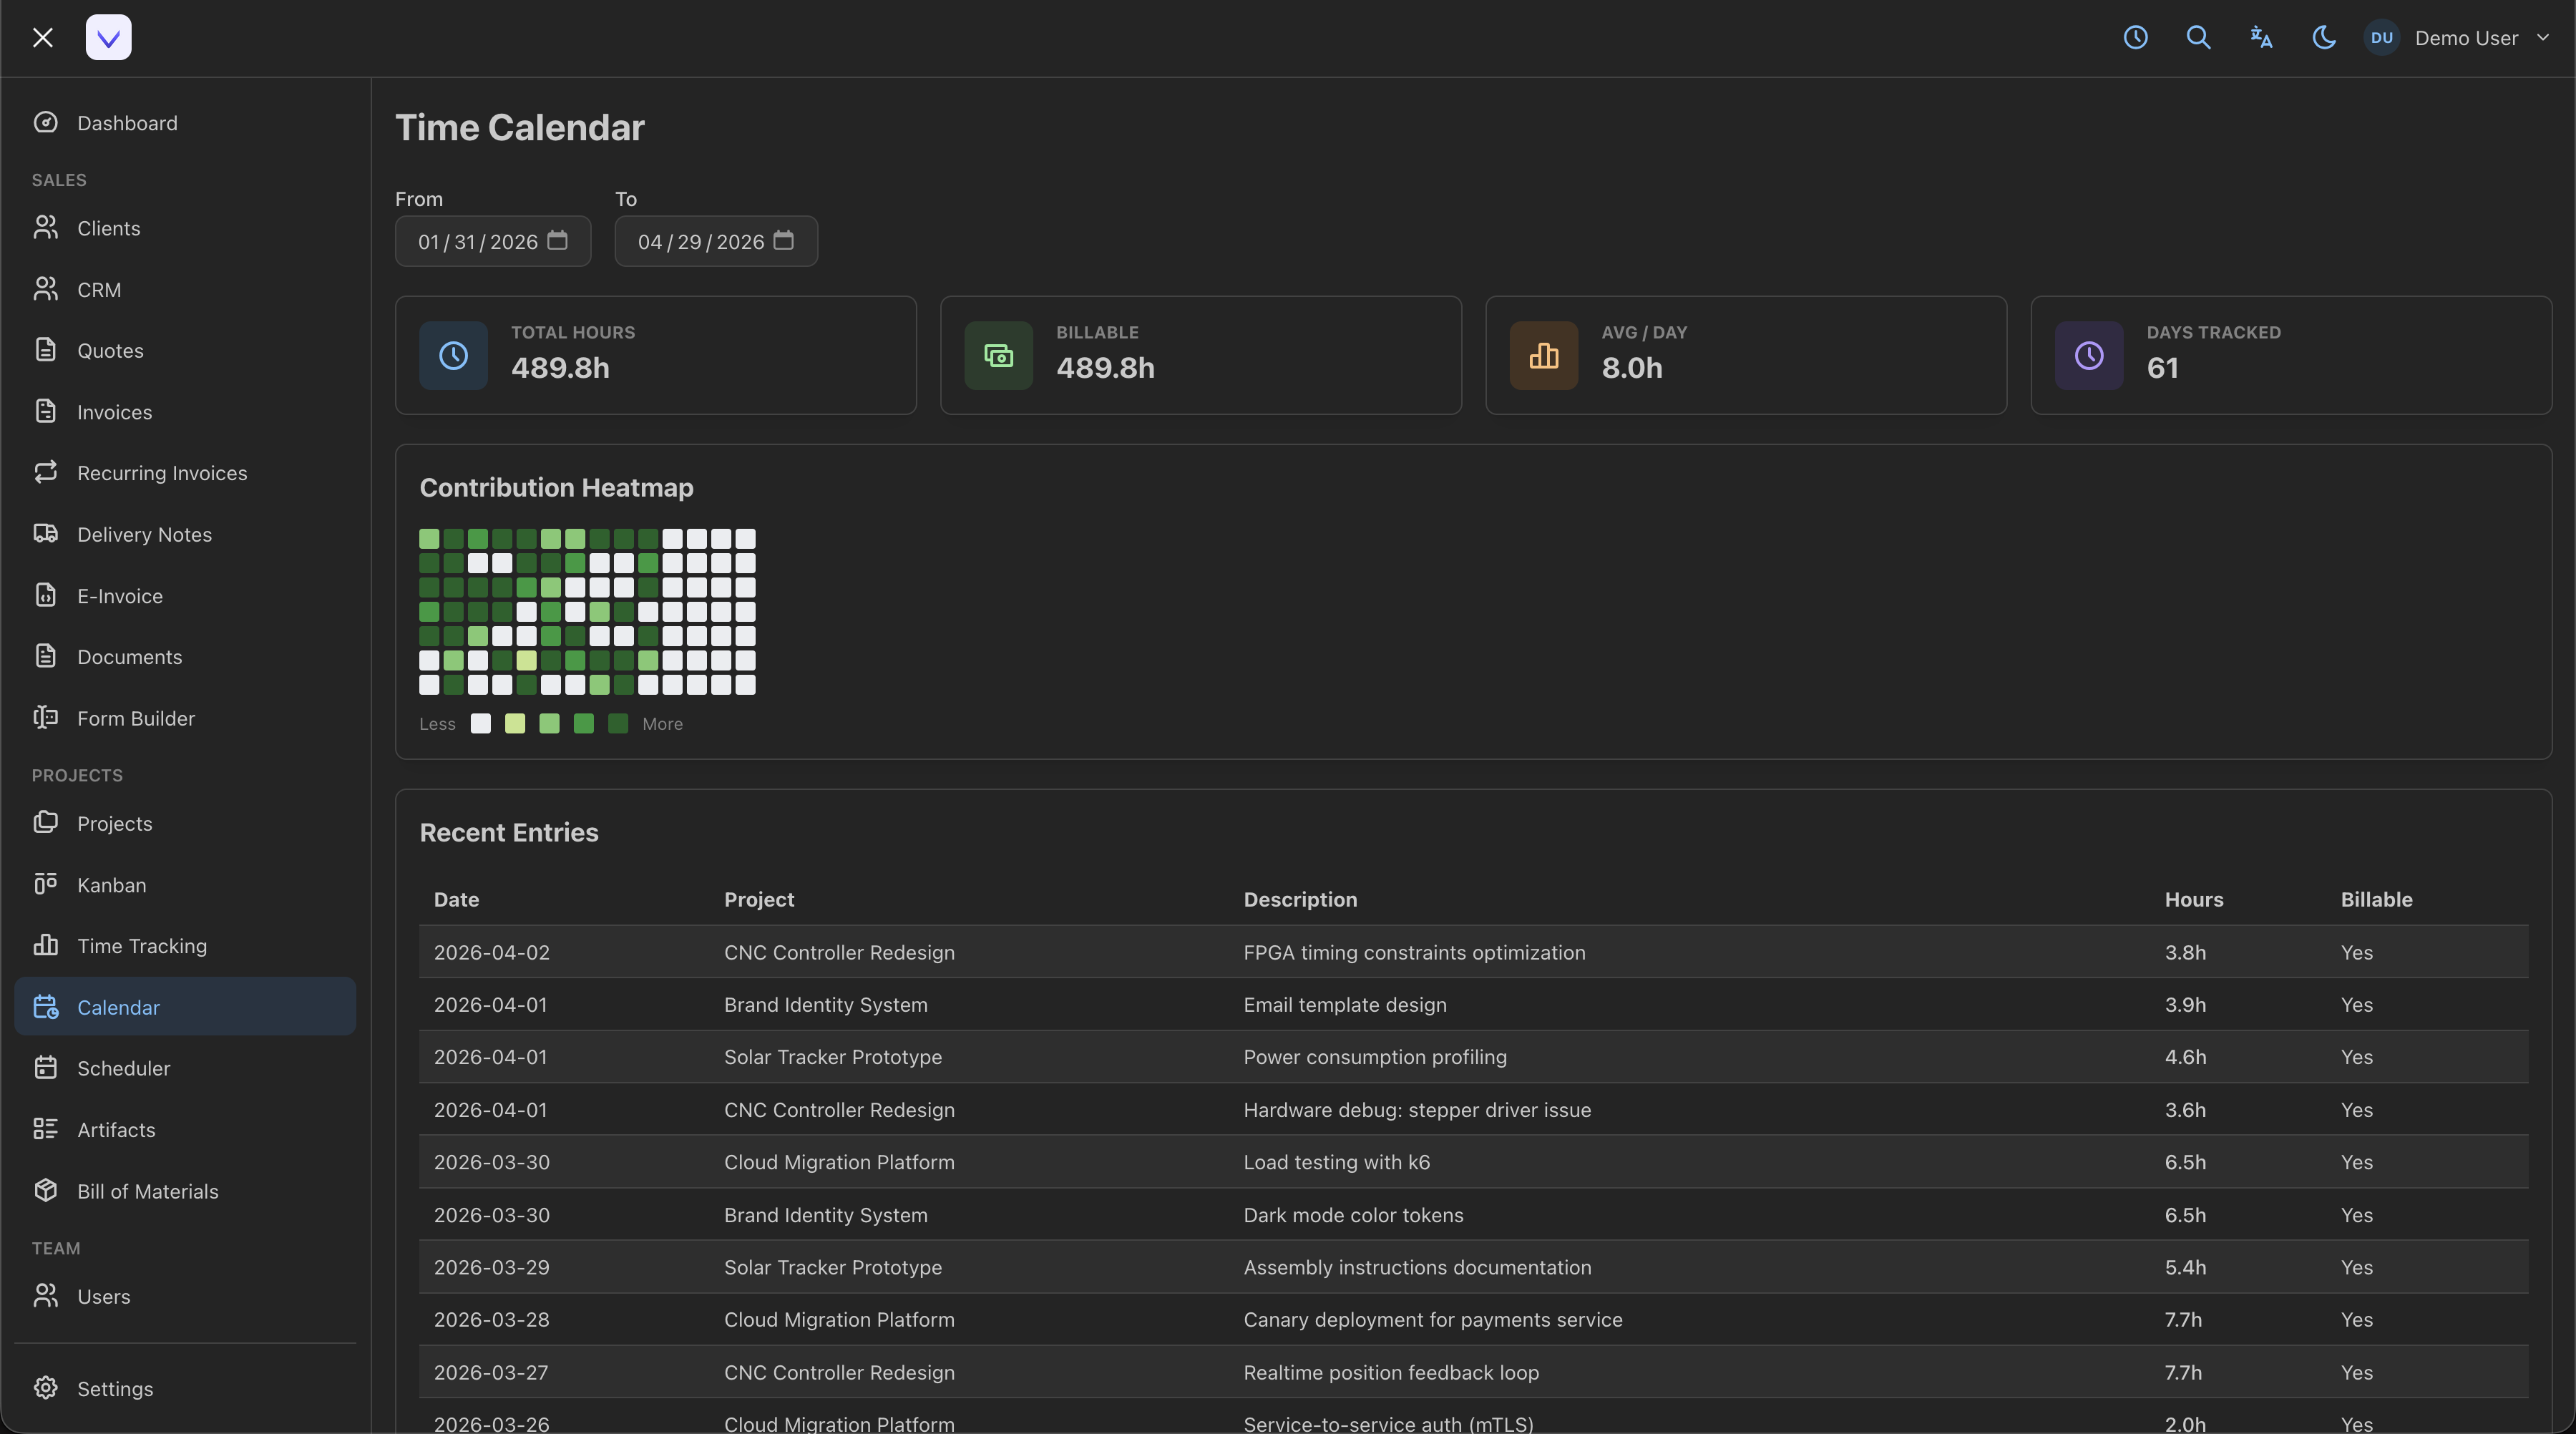The height and width of the screenshot is (1434, 2576).
Task: Open the timer clock icon in header
Action: (x=2135, y=38)
